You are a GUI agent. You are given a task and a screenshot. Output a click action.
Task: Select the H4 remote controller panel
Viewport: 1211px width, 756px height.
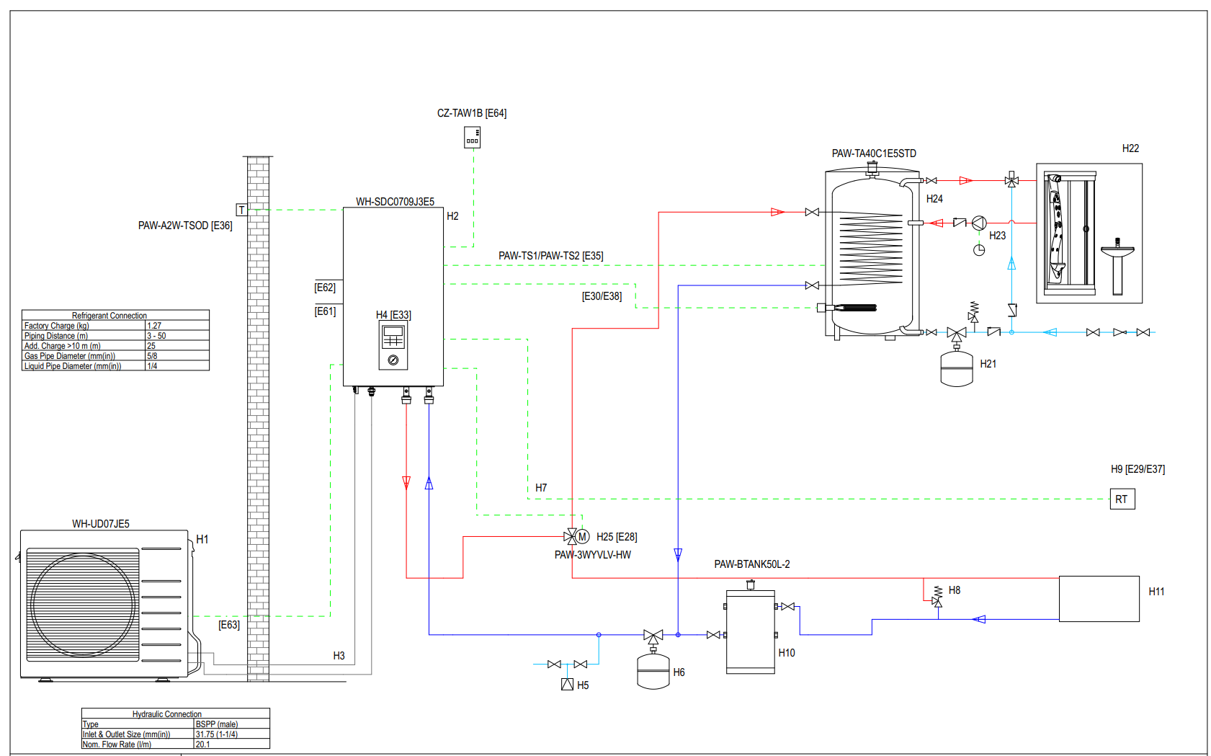pos(393,344)
